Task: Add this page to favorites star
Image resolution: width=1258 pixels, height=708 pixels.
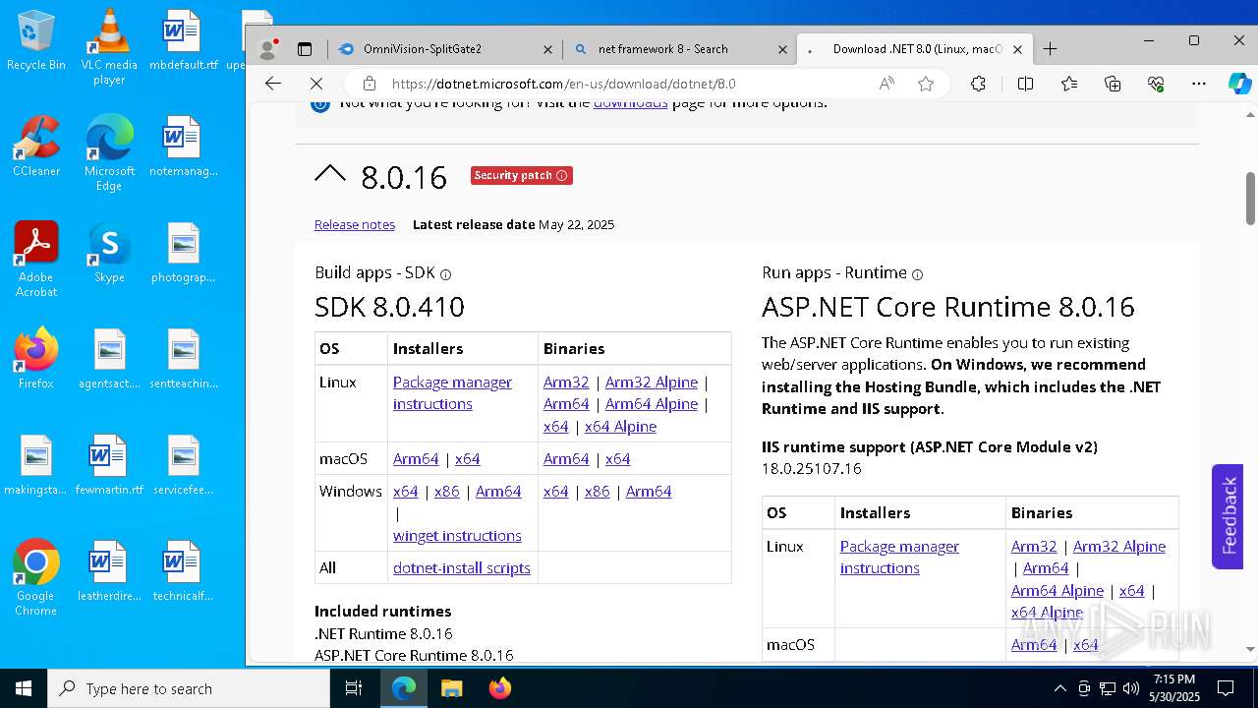Action: pos(926,84)
